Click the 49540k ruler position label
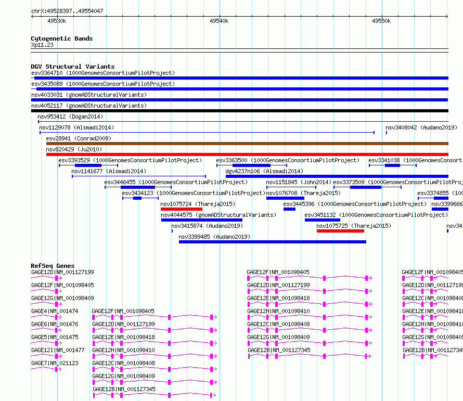The image size is (463, 401). pyautogui.click(x=219, y=21)
